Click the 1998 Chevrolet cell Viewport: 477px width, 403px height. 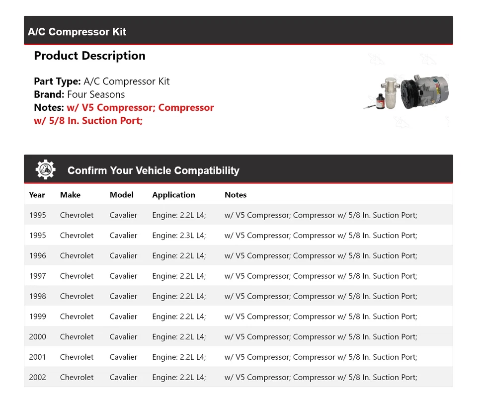[77, 296]
